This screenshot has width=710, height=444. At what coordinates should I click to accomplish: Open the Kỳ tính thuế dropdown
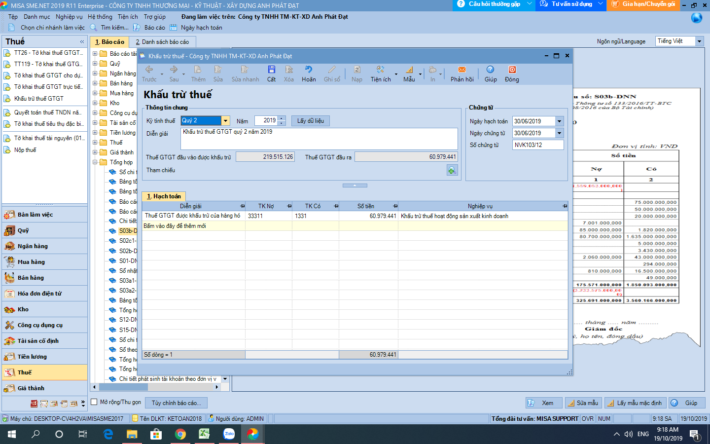coord(225,121)
